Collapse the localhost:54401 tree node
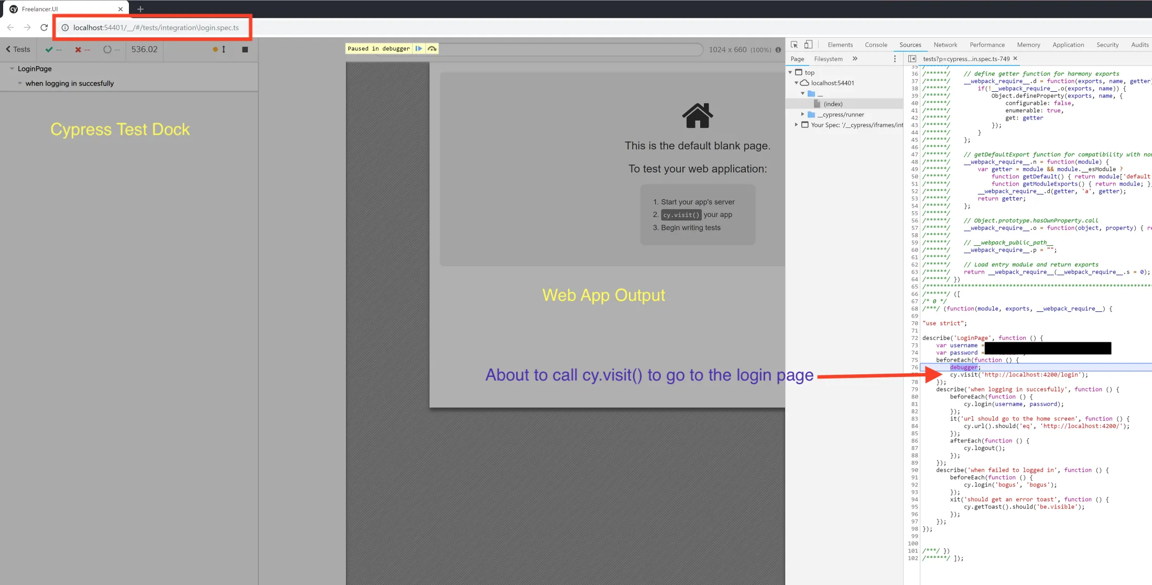The width and height of the screenshot is (1152, 585). (x=796, y=83)
